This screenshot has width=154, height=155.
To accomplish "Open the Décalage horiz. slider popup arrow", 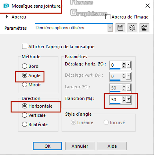I will [128, 65].
